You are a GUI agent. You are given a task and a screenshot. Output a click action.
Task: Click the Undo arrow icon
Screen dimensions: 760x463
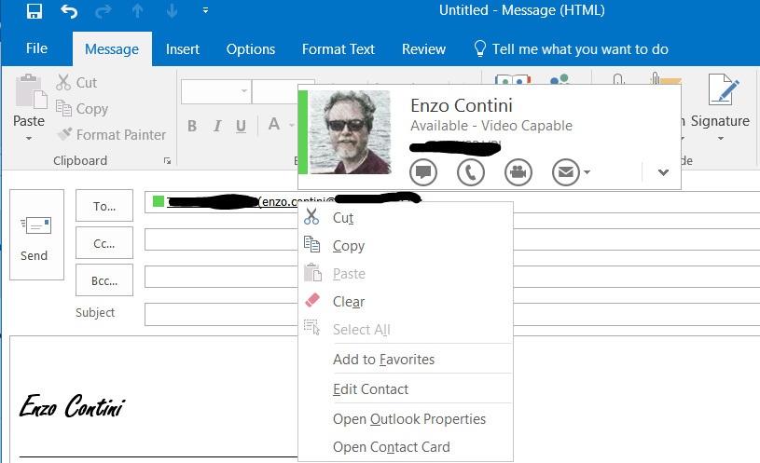pyautogui.click(x=69, y=11)
